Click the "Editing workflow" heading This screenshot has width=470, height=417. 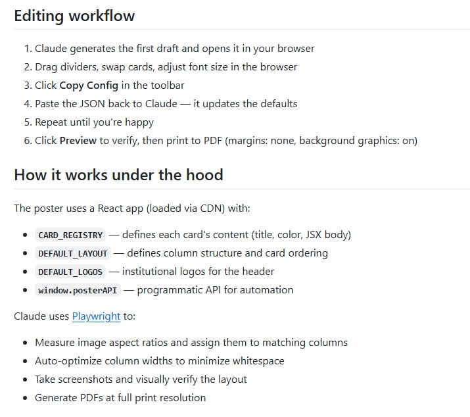click(74, 16)
